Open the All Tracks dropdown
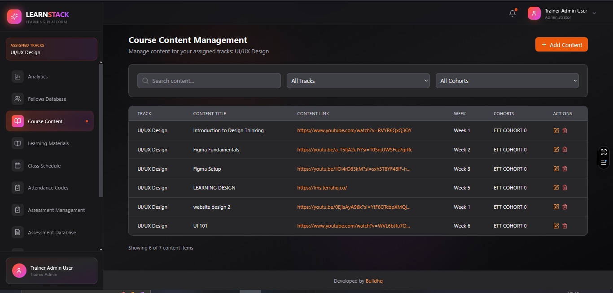Viewport: 613px width, 293px height. point(358,81)
